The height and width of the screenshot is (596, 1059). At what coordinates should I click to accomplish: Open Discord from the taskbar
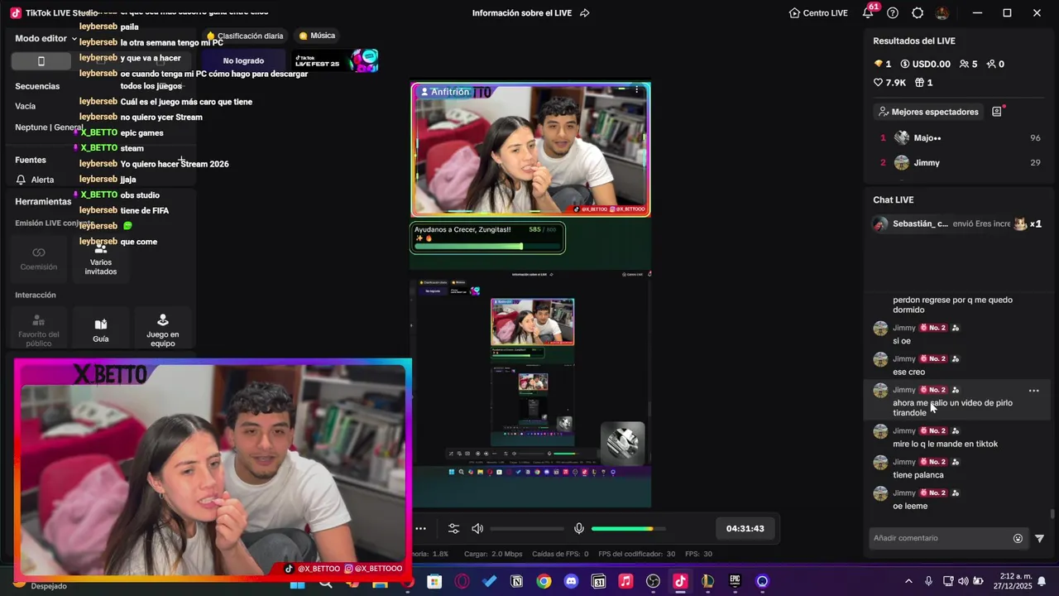point(571,582)
